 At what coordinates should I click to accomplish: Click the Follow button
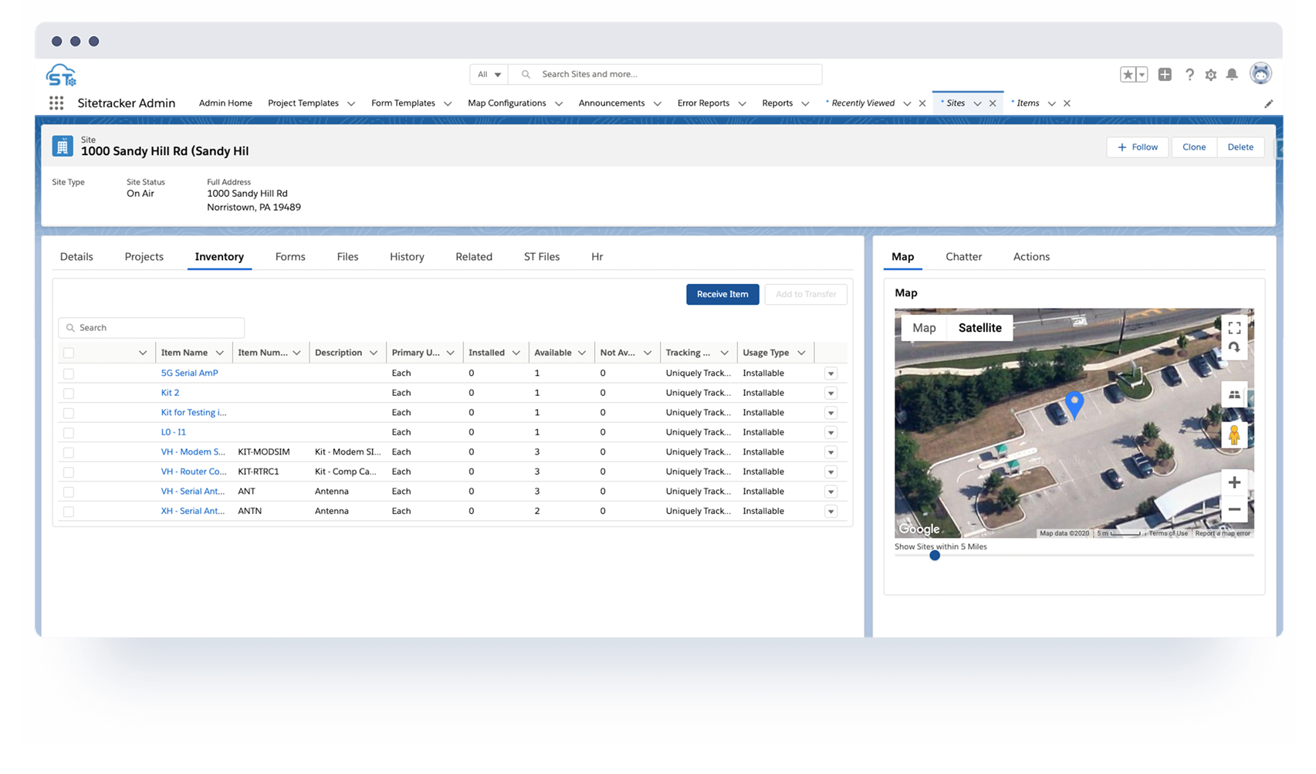coord(1138,147)
